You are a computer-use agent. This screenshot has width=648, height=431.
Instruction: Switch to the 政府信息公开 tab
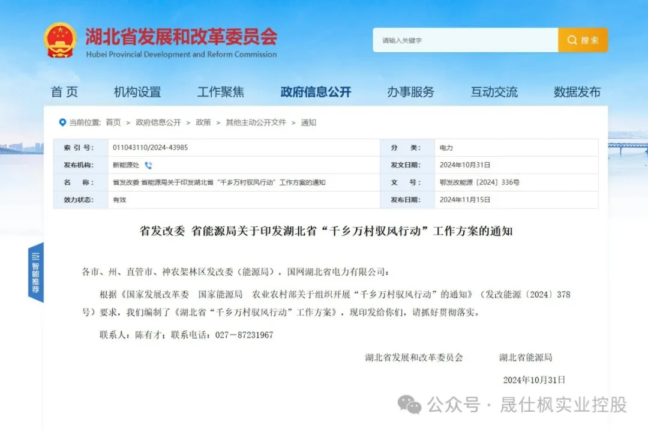(316, 92)
